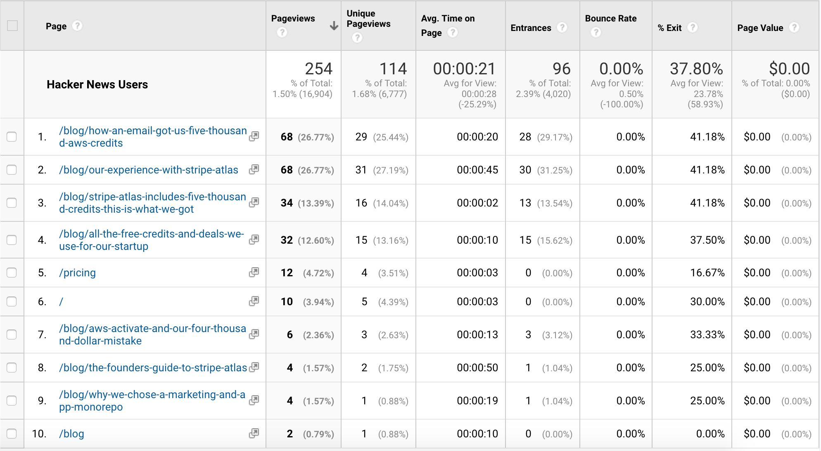Open external link icon for /blog row
This screenshot has width=821, height=451.
click(254, 433)
